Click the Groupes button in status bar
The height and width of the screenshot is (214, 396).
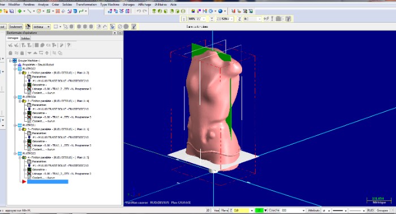(x=382, y=211)
